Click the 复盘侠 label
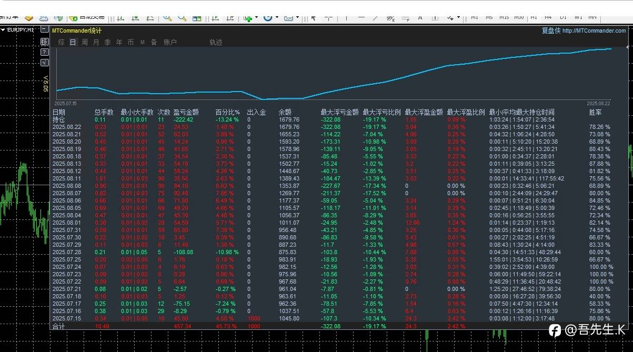Image resolution: width=633 pixels, height=352 pixels. tap(551, 31)
